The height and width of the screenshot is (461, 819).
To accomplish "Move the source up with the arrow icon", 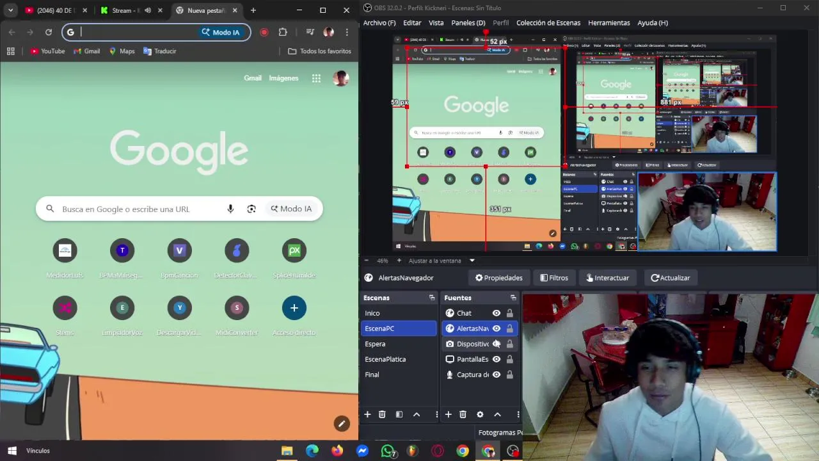I will 497,414.
